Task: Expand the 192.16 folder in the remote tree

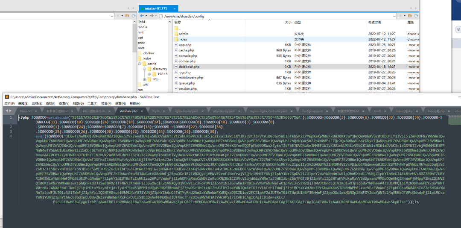Action: coord(149,74)
